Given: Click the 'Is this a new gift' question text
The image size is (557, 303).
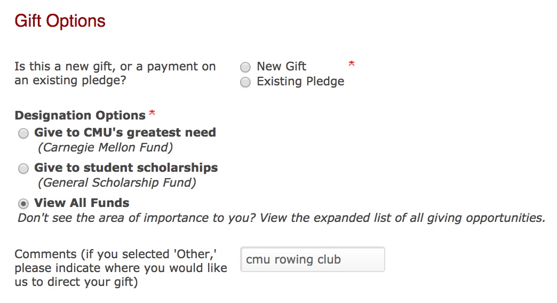Looking at the screenshot, I should pyautogui.click(x=115, y=74).
